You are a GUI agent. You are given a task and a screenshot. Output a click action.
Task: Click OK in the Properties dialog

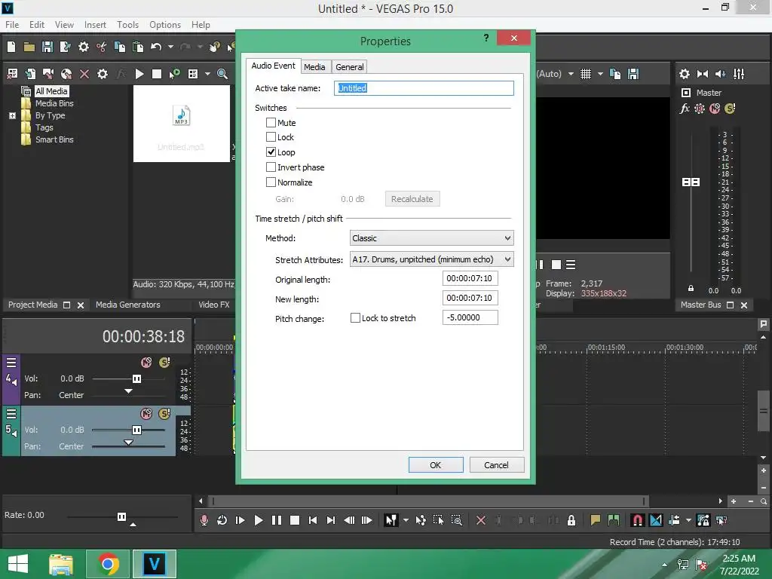coord(436,464)
